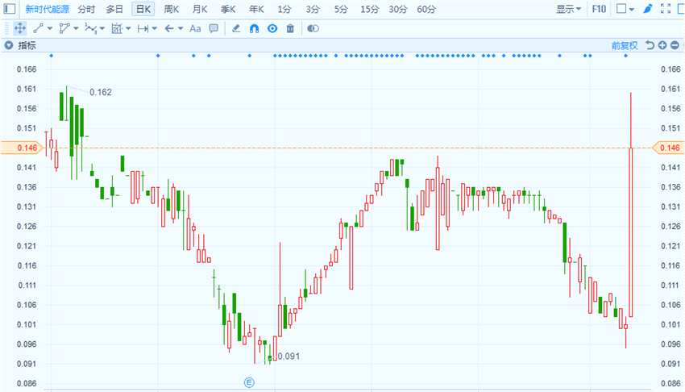Image resolution: width=685 pixels, height=392 pixels.
Task: Switch to 季K quarterly tab
Action: click(228, 9)
